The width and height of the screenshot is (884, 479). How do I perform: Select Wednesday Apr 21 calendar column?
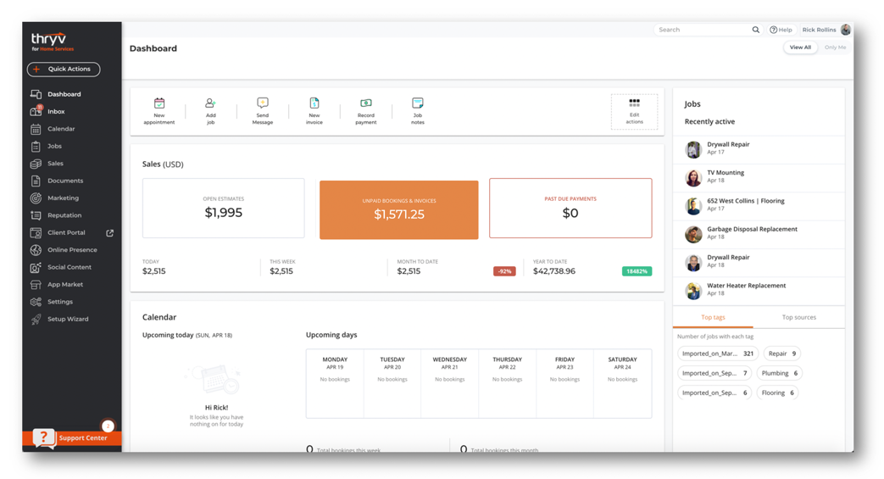tap(450, 384)
